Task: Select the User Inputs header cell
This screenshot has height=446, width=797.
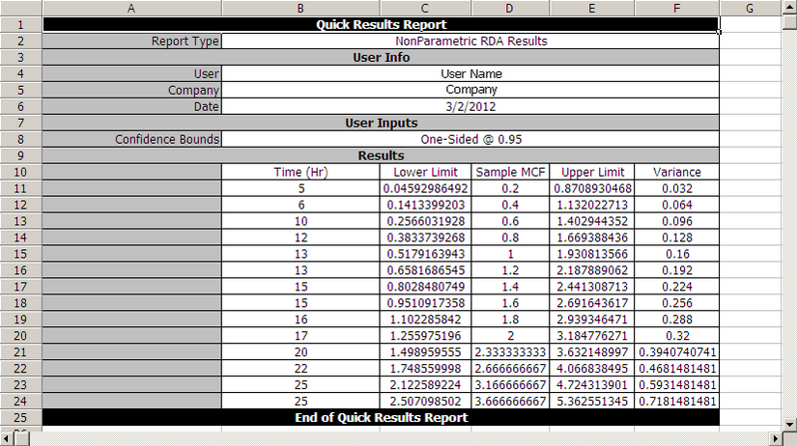Action: coord(381,123)
